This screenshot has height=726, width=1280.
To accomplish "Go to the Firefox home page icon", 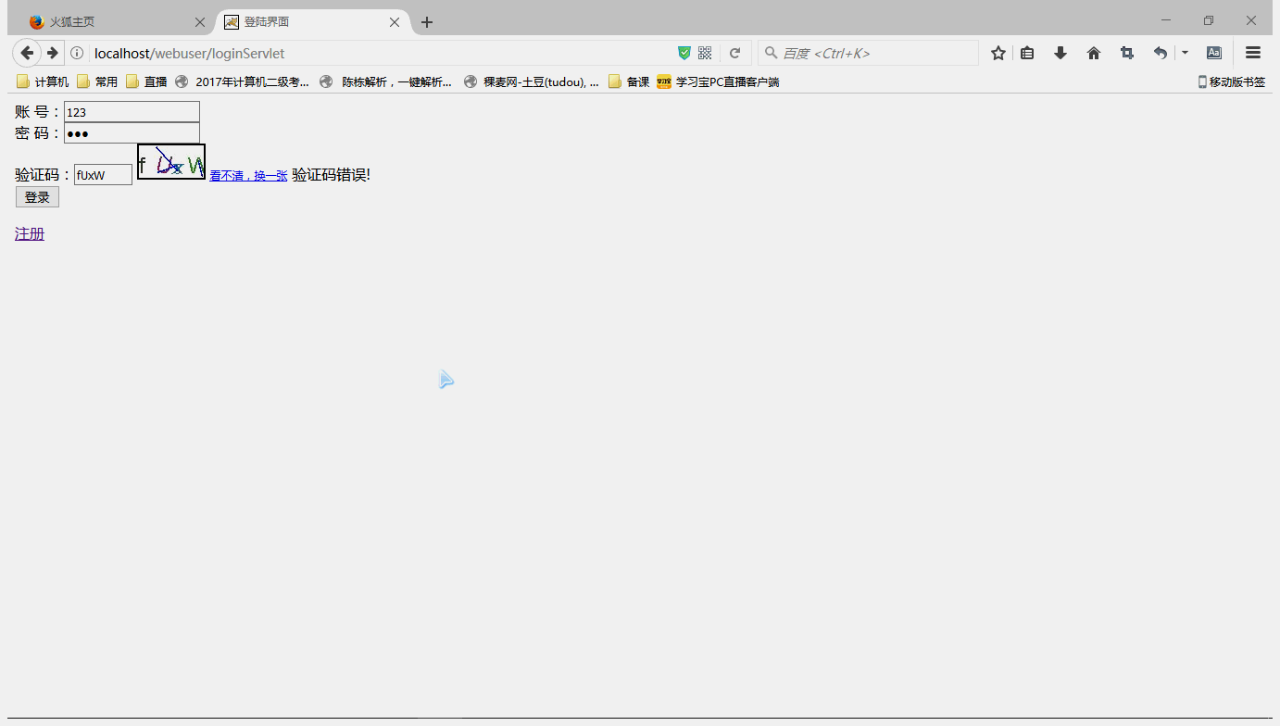I will (x=1094, y=53).
